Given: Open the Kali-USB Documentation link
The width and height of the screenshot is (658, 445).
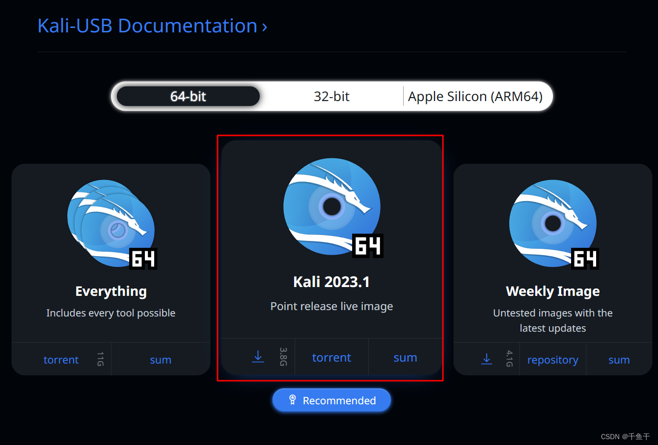Looking at the screenshot, I should [152, 26].
